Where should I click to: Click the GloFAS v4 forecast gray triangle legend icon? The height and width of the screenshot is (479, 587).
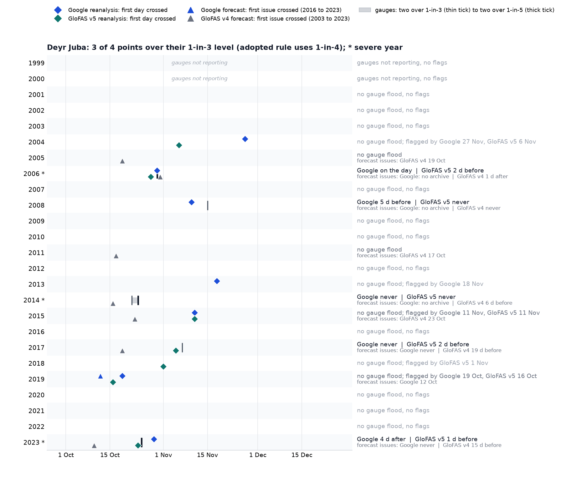click(x=191, y=18)
